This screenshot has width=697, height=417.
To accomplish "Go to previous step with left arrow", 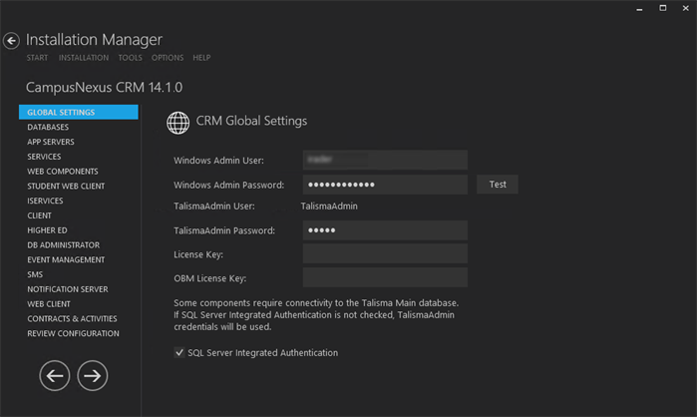I will [55, 376].
